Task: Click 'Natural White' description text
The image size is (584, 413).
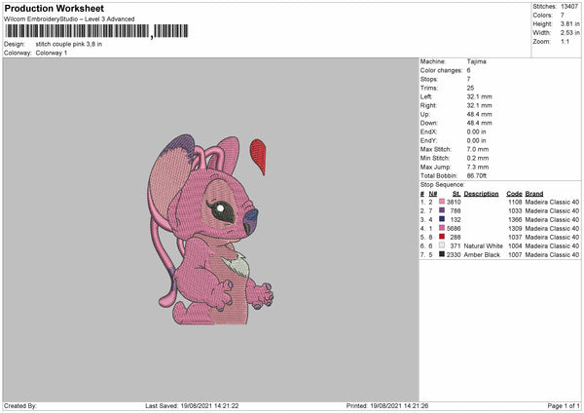Action: 484,246
